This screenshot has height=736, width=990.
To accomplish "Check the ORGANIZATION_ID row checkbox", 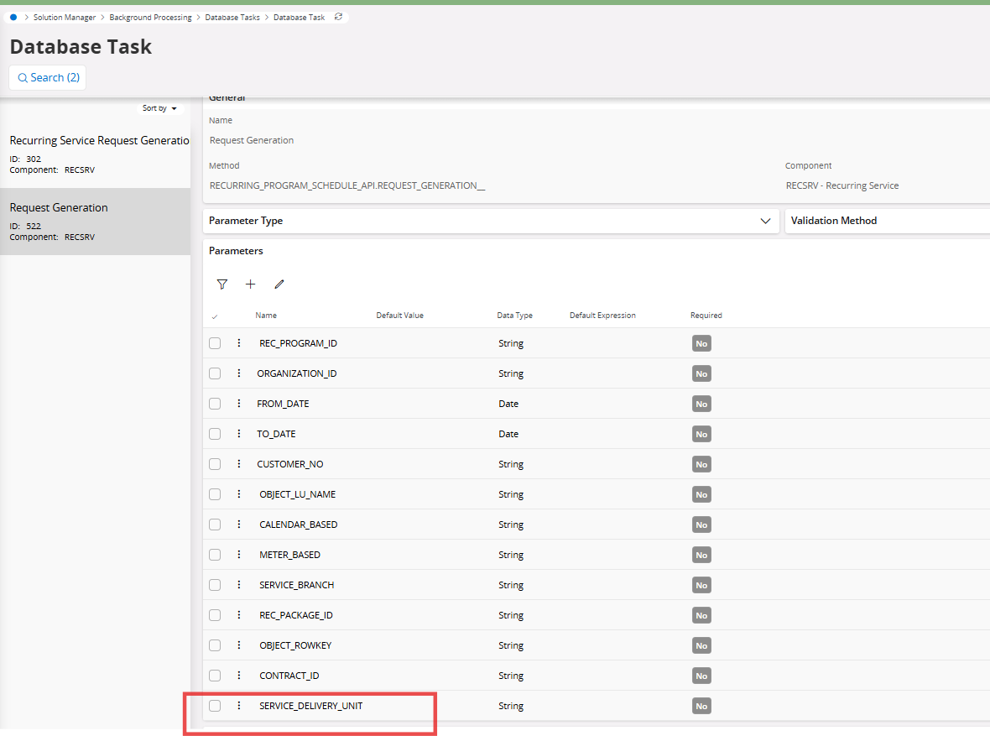I will [x=215, y=373].
